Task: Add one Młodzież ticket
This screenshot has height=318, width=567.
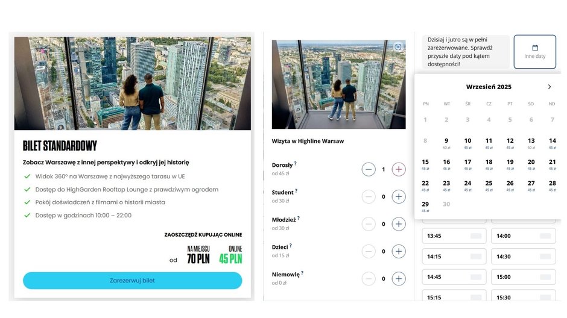Action: 399,224
